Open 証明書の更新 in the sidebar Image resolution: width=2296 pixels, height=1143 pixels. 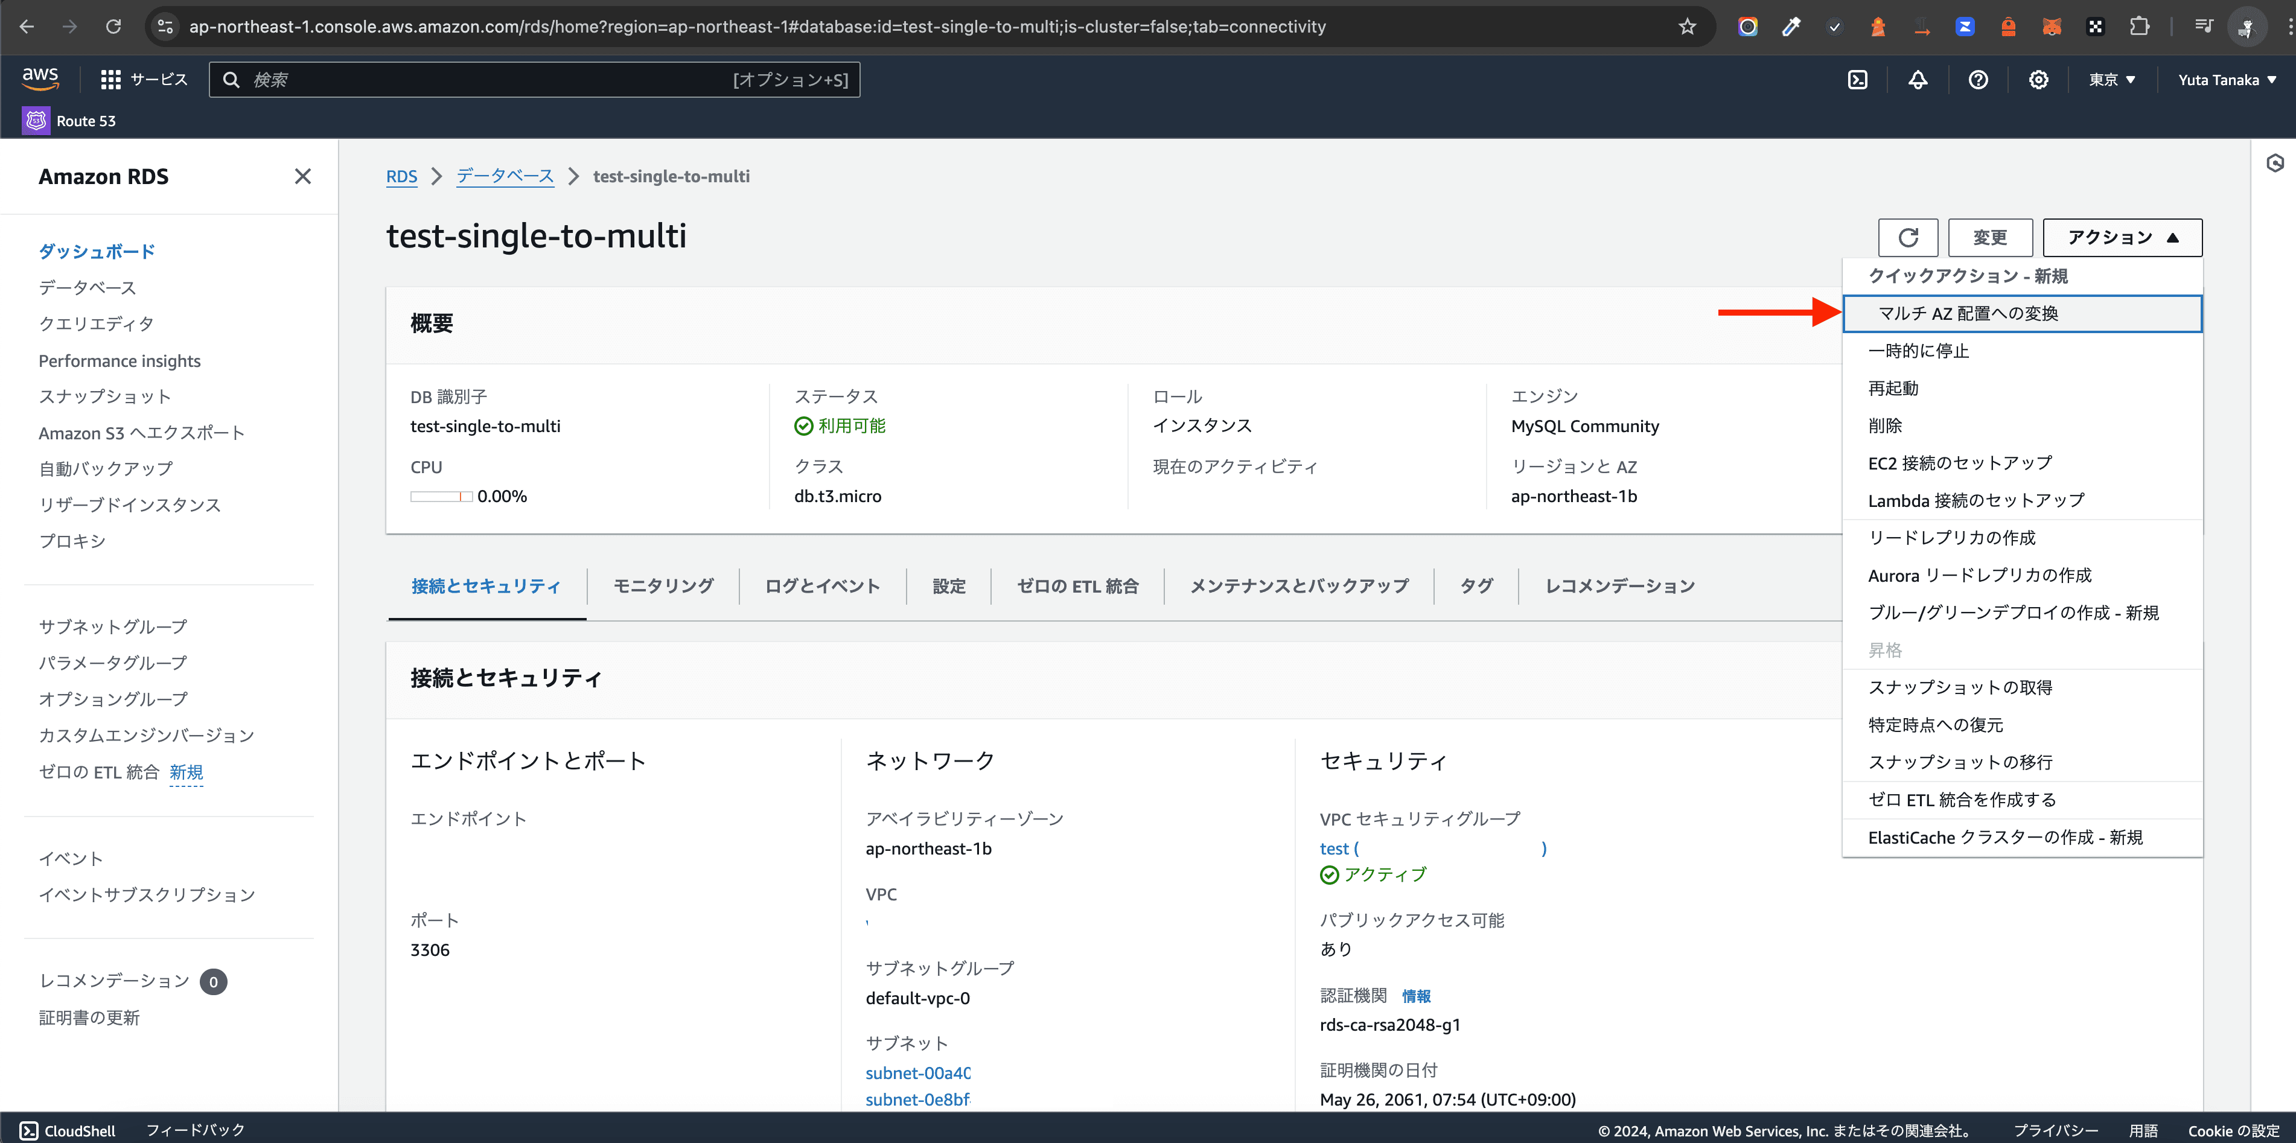(89, 1017)
